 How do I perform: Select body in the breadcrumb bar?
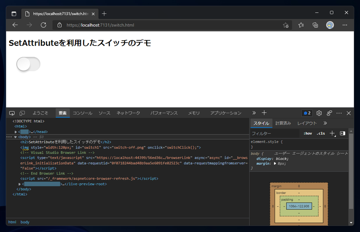tap(25, 222)
